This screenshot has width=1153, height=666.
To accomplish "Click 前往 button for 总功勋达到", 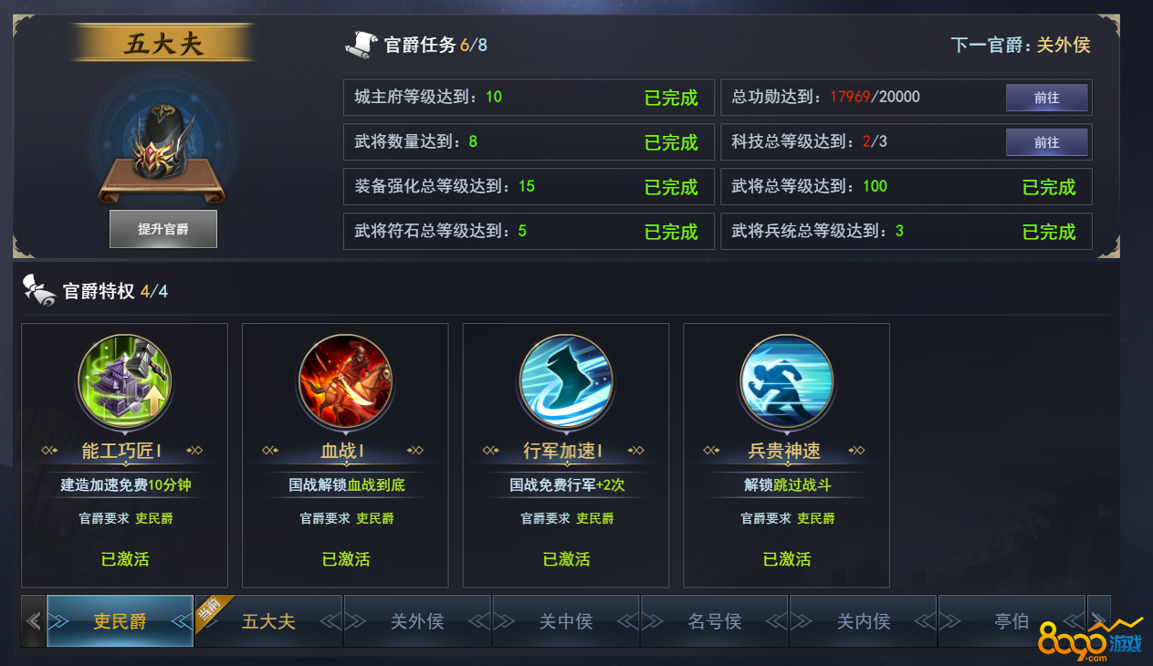I will pos(1047,98).
